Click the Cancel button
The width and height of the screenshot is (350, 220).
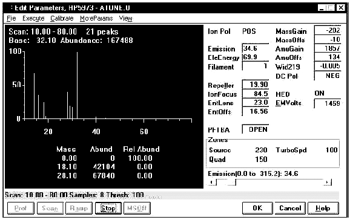(x=290, y=208)
